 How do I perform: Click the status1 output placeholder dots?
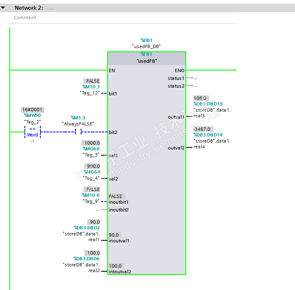coord(196,78)
